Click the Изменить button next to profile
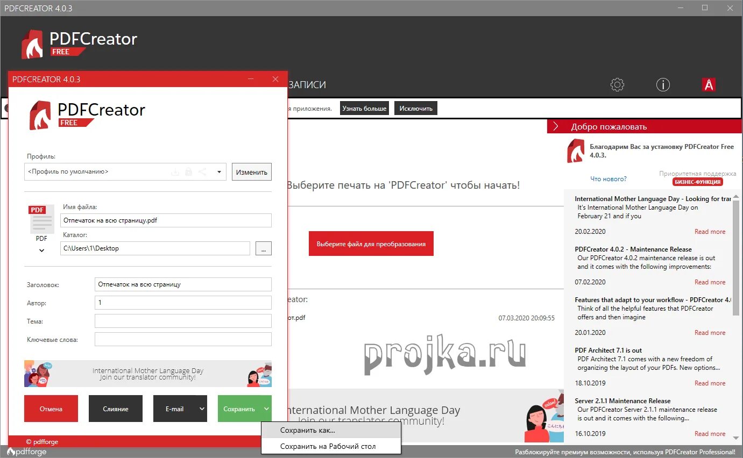The width and height of the screenshot is (743, 458). [251, 171]
